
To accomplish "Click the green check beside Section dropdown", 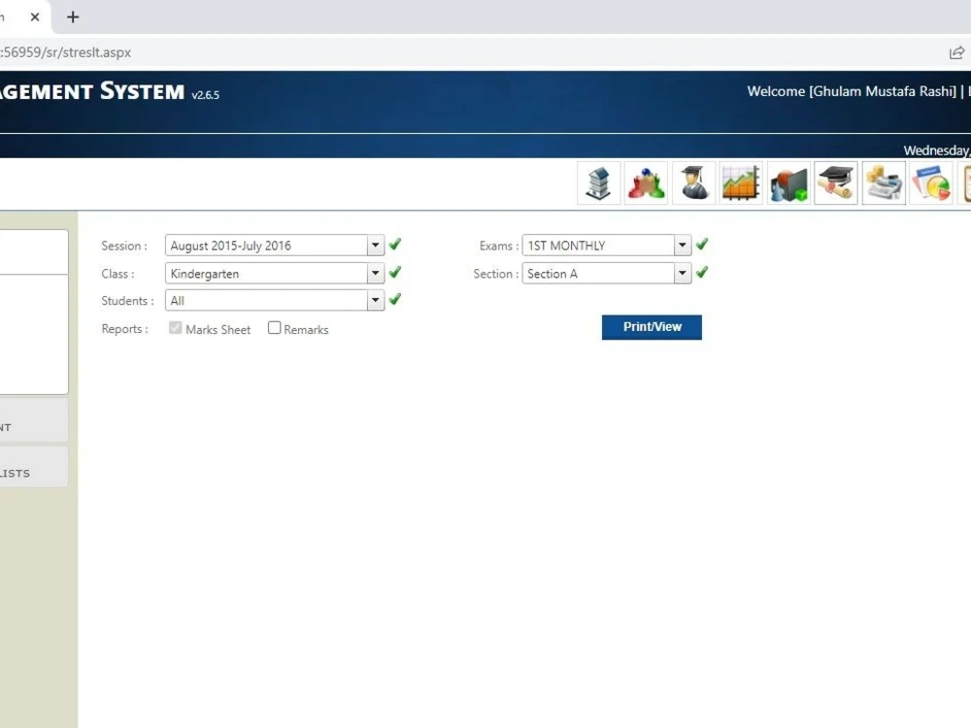I will [702, 273].
